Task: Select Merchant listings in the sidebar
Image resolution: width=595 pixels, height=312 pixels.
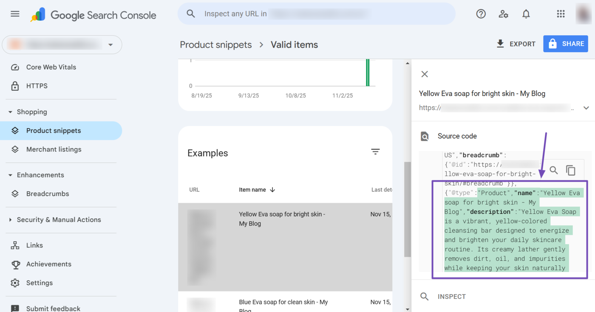Action: 54,149
